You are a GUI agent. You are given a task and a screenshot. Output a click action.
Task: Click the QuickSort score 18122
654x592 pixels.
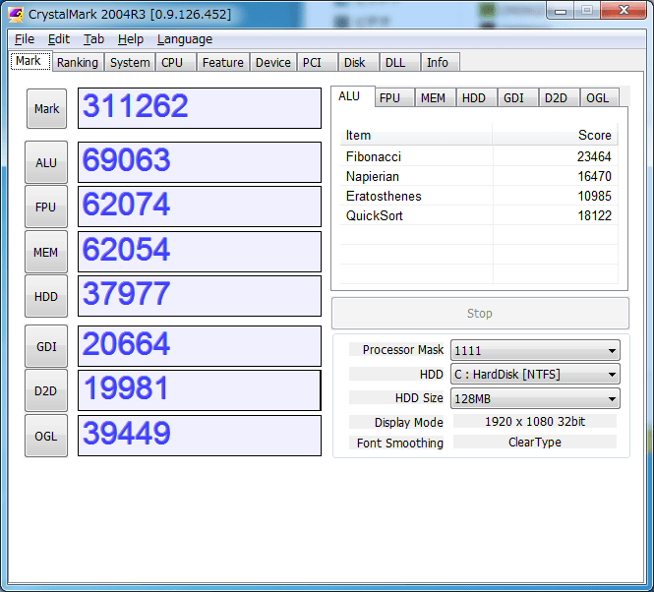pos(594,215)
